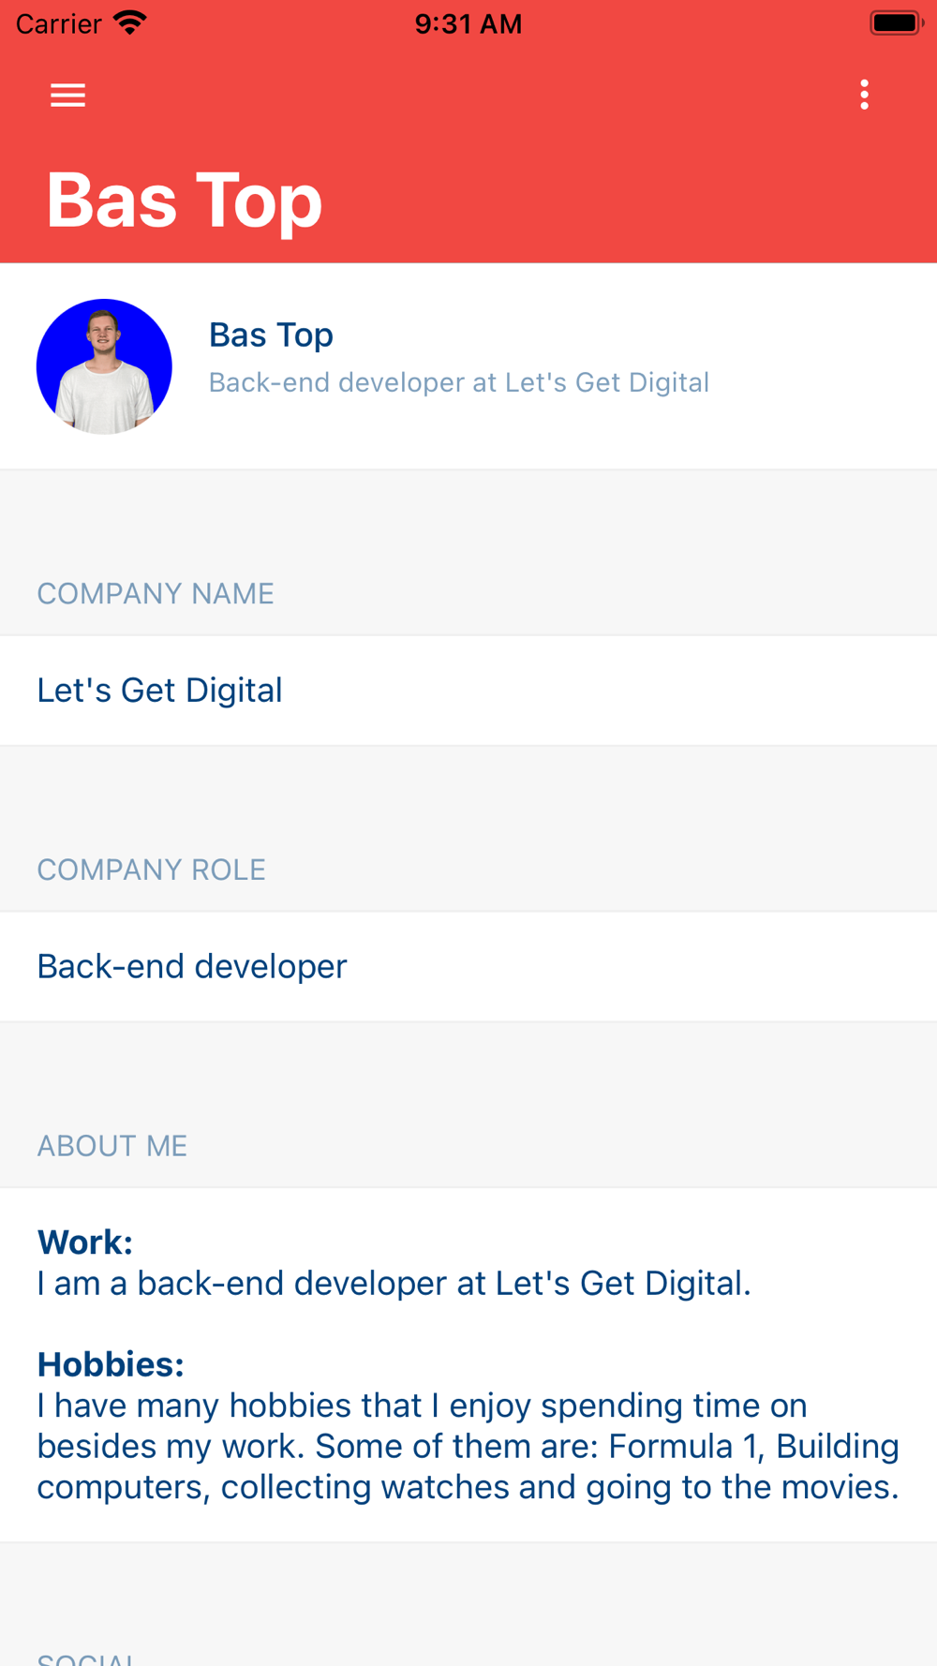Tap the Wi-Fi status bar icon
937x1666 pixels.
pos(130,22)
